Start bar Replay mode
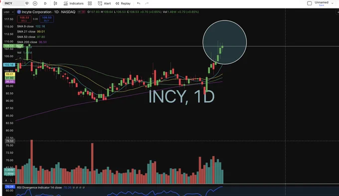The height and width of the screenshot is (196, 339). click(123, 3)
